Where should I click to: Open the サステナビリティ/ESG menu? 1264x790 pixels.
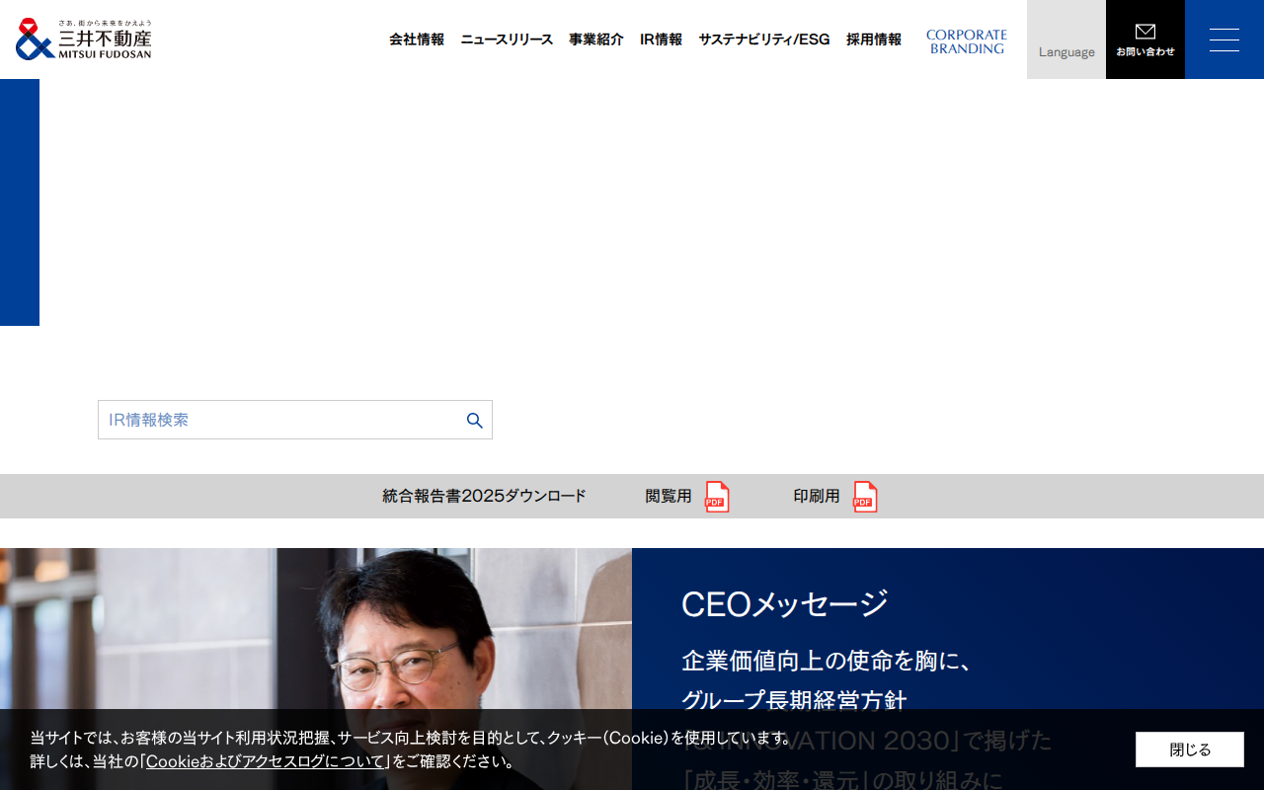(x=764, y=39)
